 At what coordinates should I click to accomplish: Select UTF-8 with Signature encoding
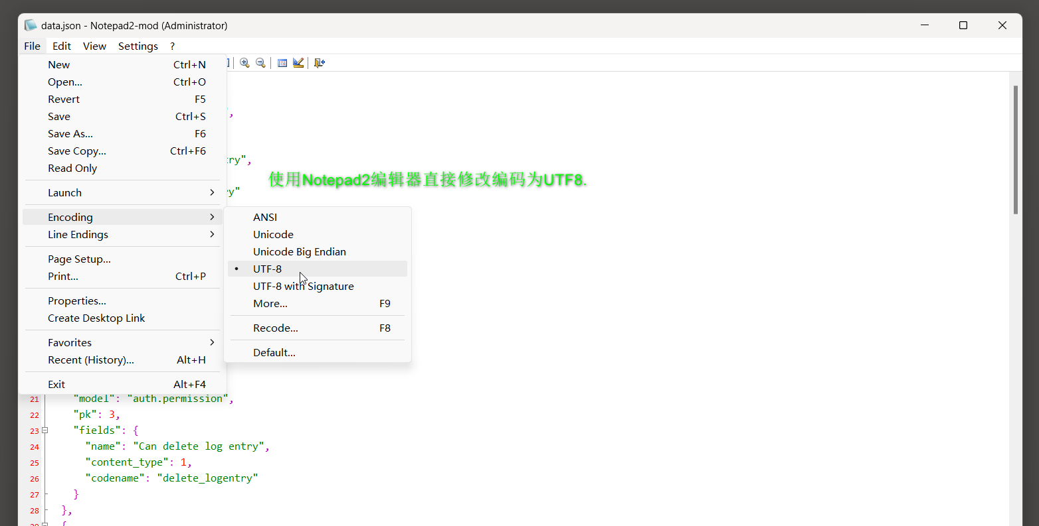tap(318, 286)
